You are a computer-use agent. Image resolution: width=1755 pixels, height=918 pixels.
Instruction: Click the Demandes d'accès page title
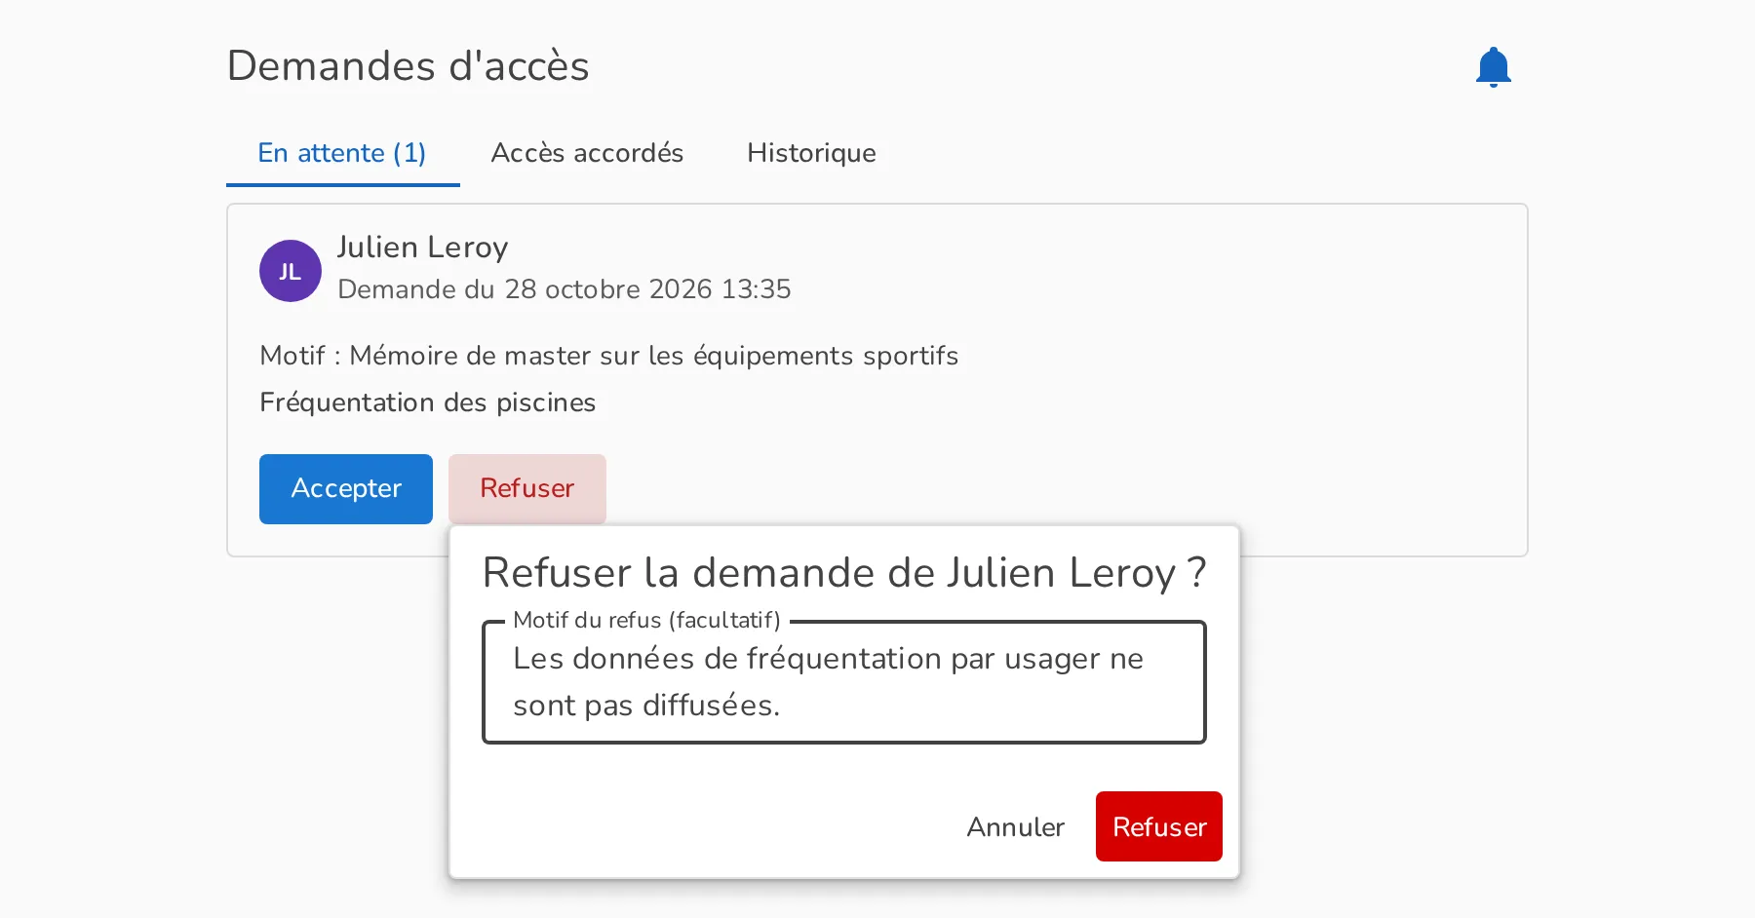(408, 66)
